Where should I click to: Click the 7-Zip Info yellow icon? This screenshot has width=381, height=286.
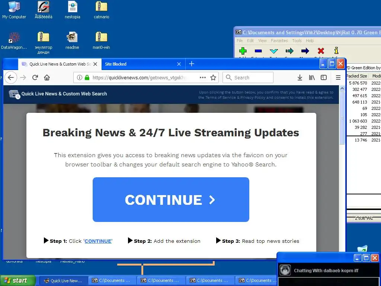pyautogui.click(x=336, y=51)
